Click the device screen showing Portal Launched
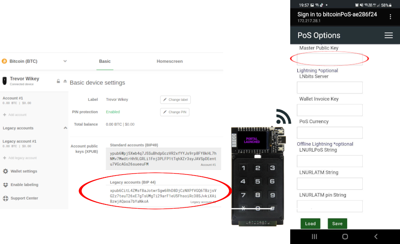The width and height of the screenshot is (400, 244). (x=252, y=140)
